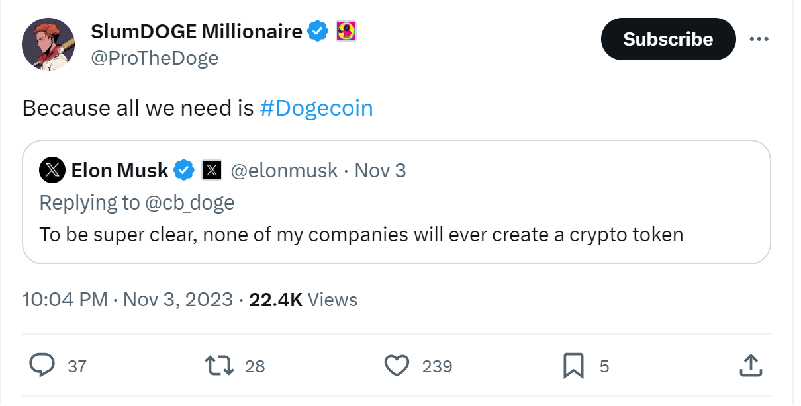Open the #Dogecoin hashtag link
Viewport: 801px width, 406px height.
[316, 108]
